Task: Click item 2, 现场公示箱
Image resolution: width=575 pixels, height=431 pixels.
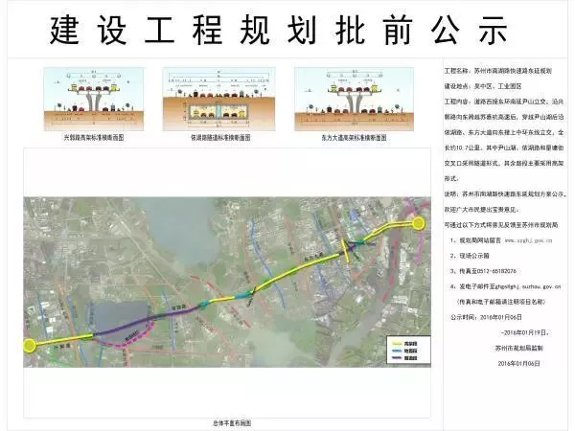Action: click(470, 256)
